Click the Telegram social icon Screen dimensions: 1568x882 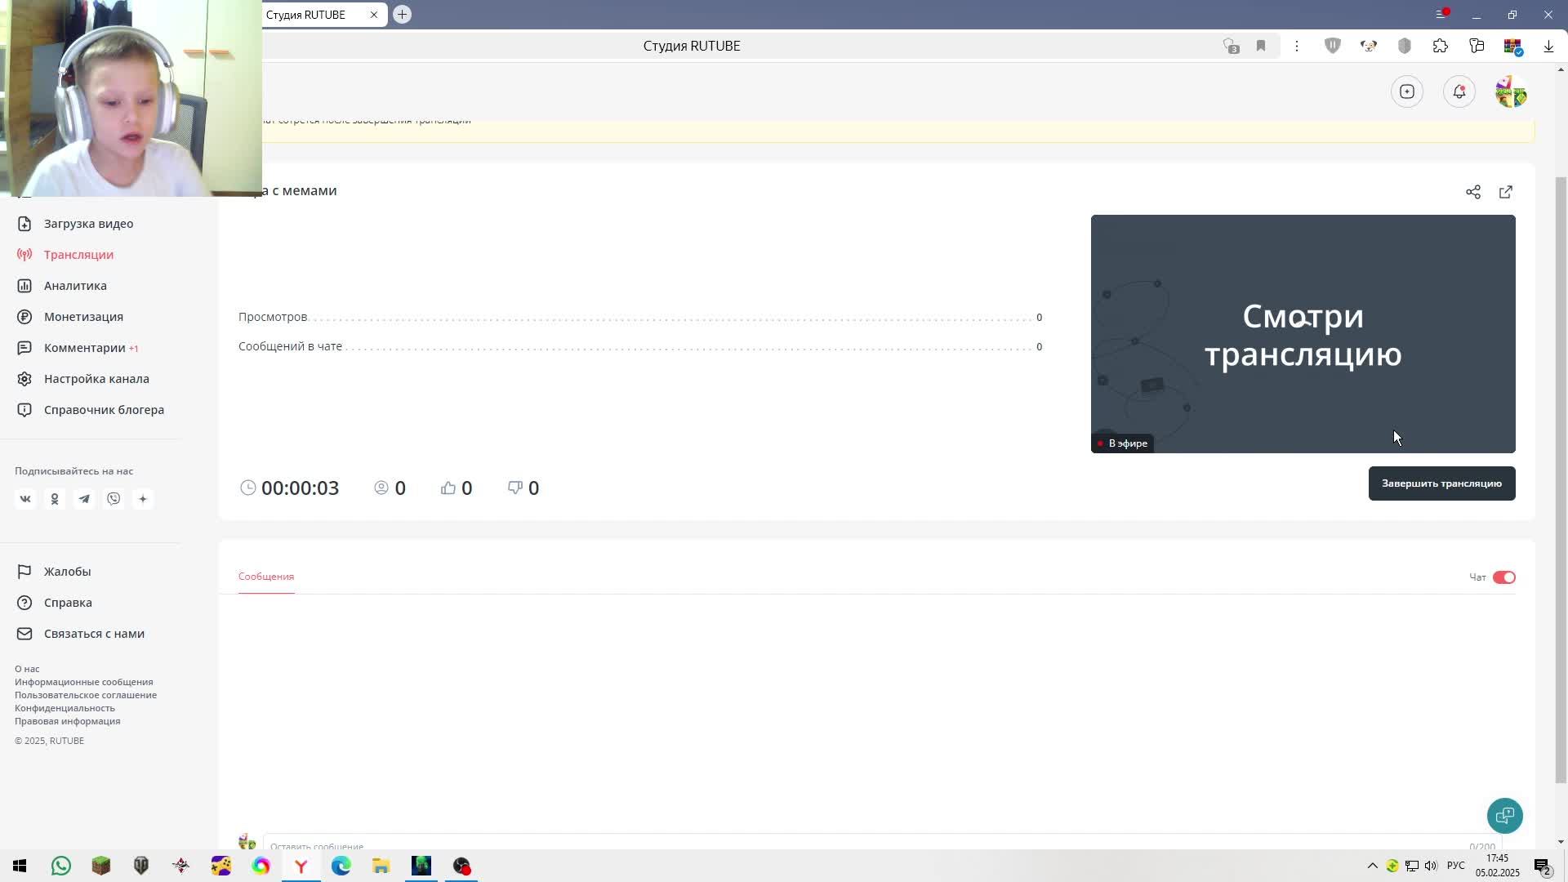click(84, 499)
